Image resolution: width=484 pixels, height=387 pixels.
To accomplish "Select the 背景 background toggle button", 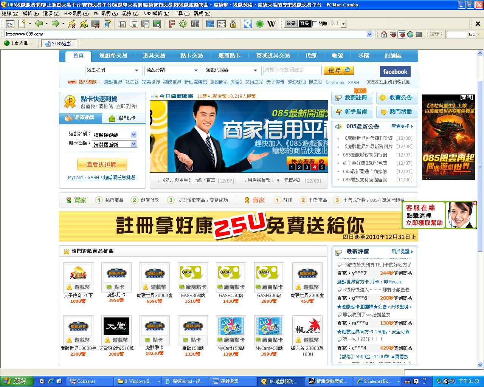I will [304, 24].
